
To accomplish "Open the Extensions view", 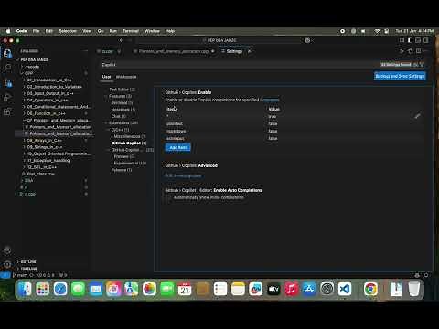I will 7,111.
